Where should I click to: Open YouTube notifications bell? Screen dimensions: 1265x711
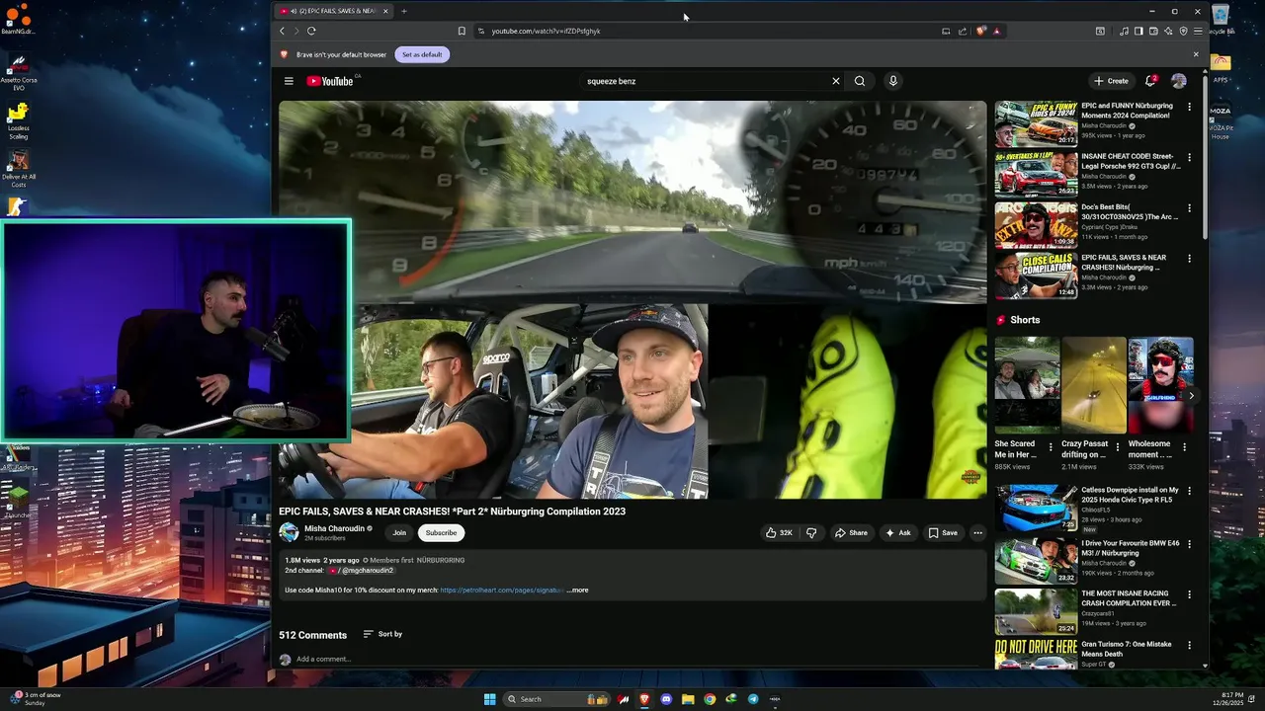[1150, 81]
